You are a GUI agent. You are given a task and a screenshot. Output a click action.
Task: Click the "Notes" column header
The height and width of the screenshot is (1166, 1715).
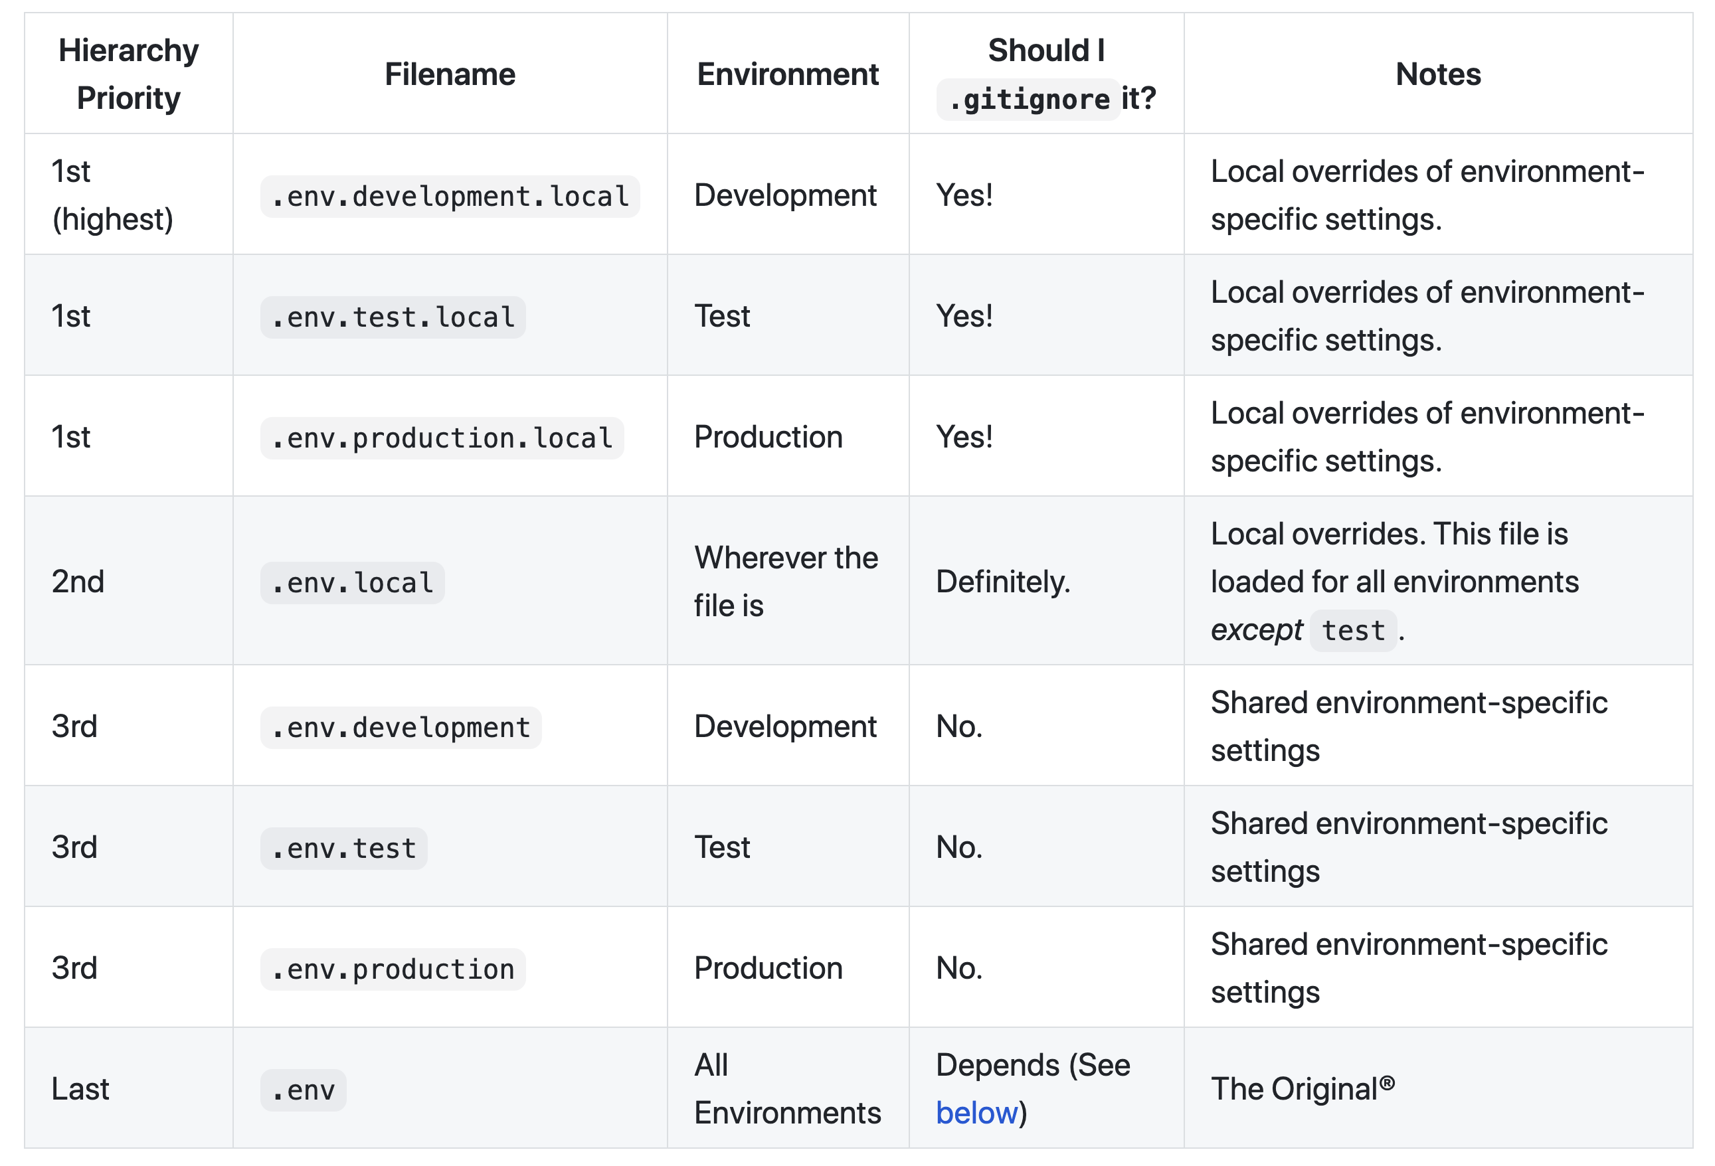tap(1437, 74)
